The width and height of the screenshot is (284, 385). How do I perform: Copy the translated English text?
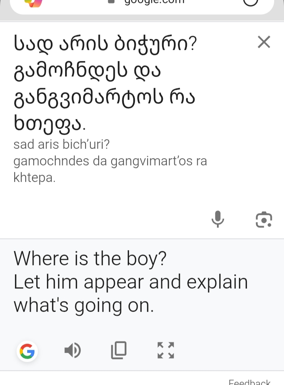point(119,350)
